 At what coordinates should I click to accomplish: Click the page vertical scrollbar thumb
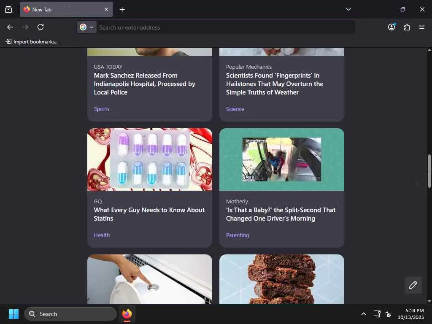pos(429,171)
